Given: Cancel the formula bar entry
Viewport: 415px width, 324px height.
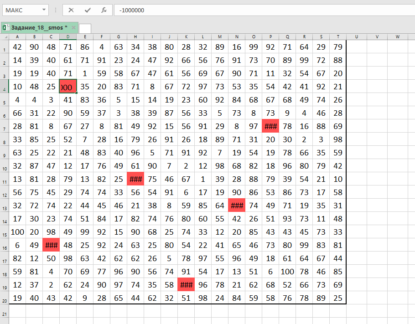Looking at the screenshot, I should point(71,10).
